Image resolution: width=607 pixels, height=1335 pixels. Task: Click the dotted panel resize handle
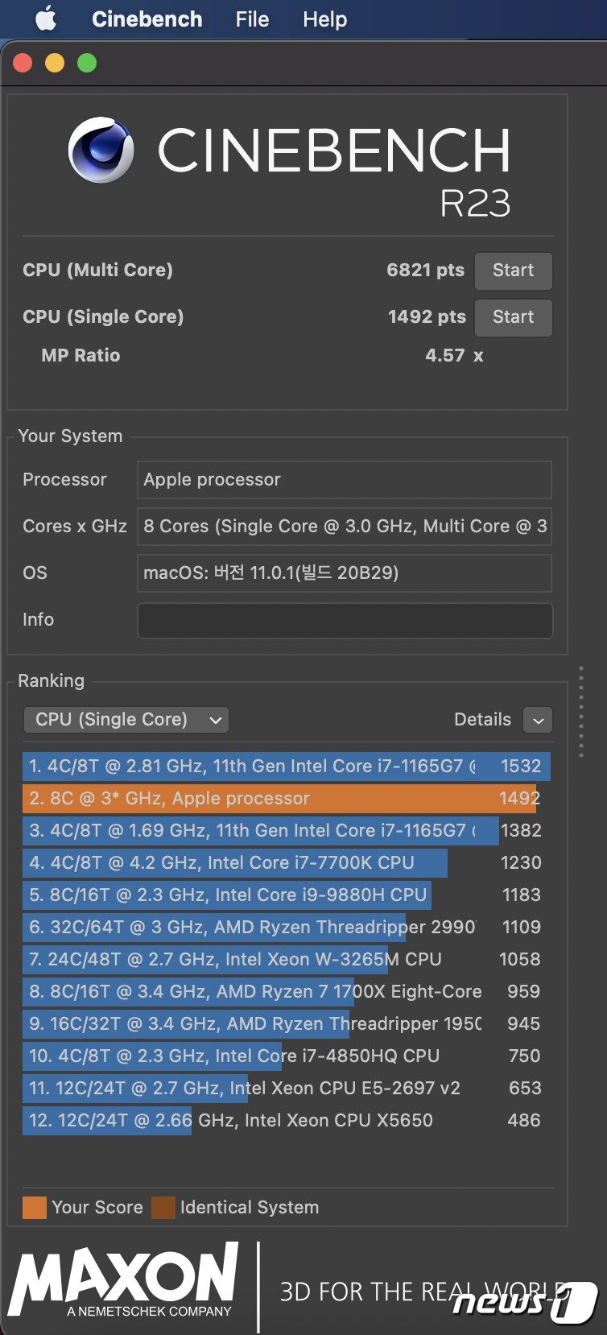[581, 712]
